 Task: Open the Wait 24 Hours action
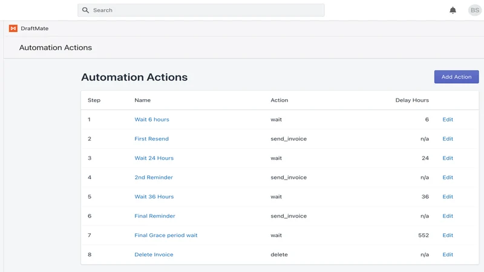154,158
